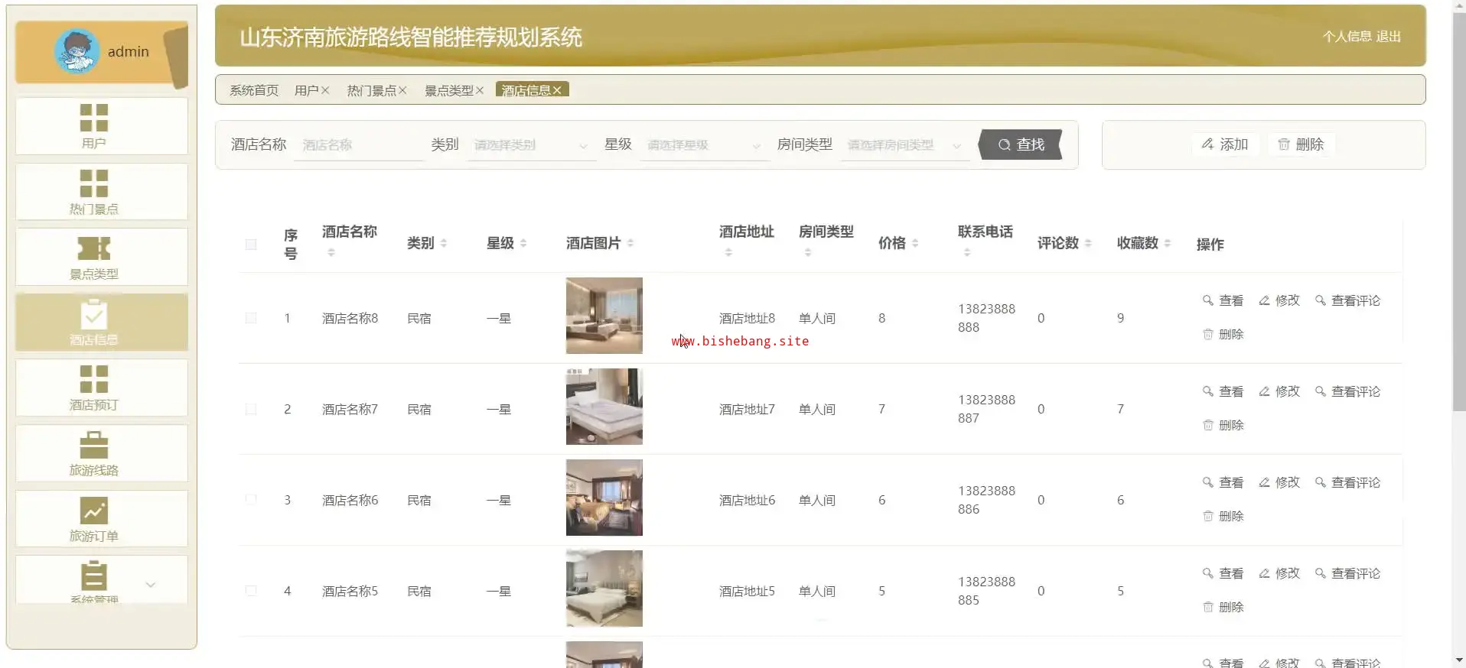The width and height of the screenshot is (1466, 668).
Task: Click the 添加 add button
Action: 1225,144
